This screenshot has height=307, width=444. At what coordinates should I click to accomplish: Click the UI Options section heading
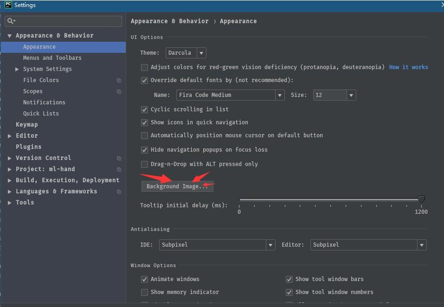tap(147, 37)
